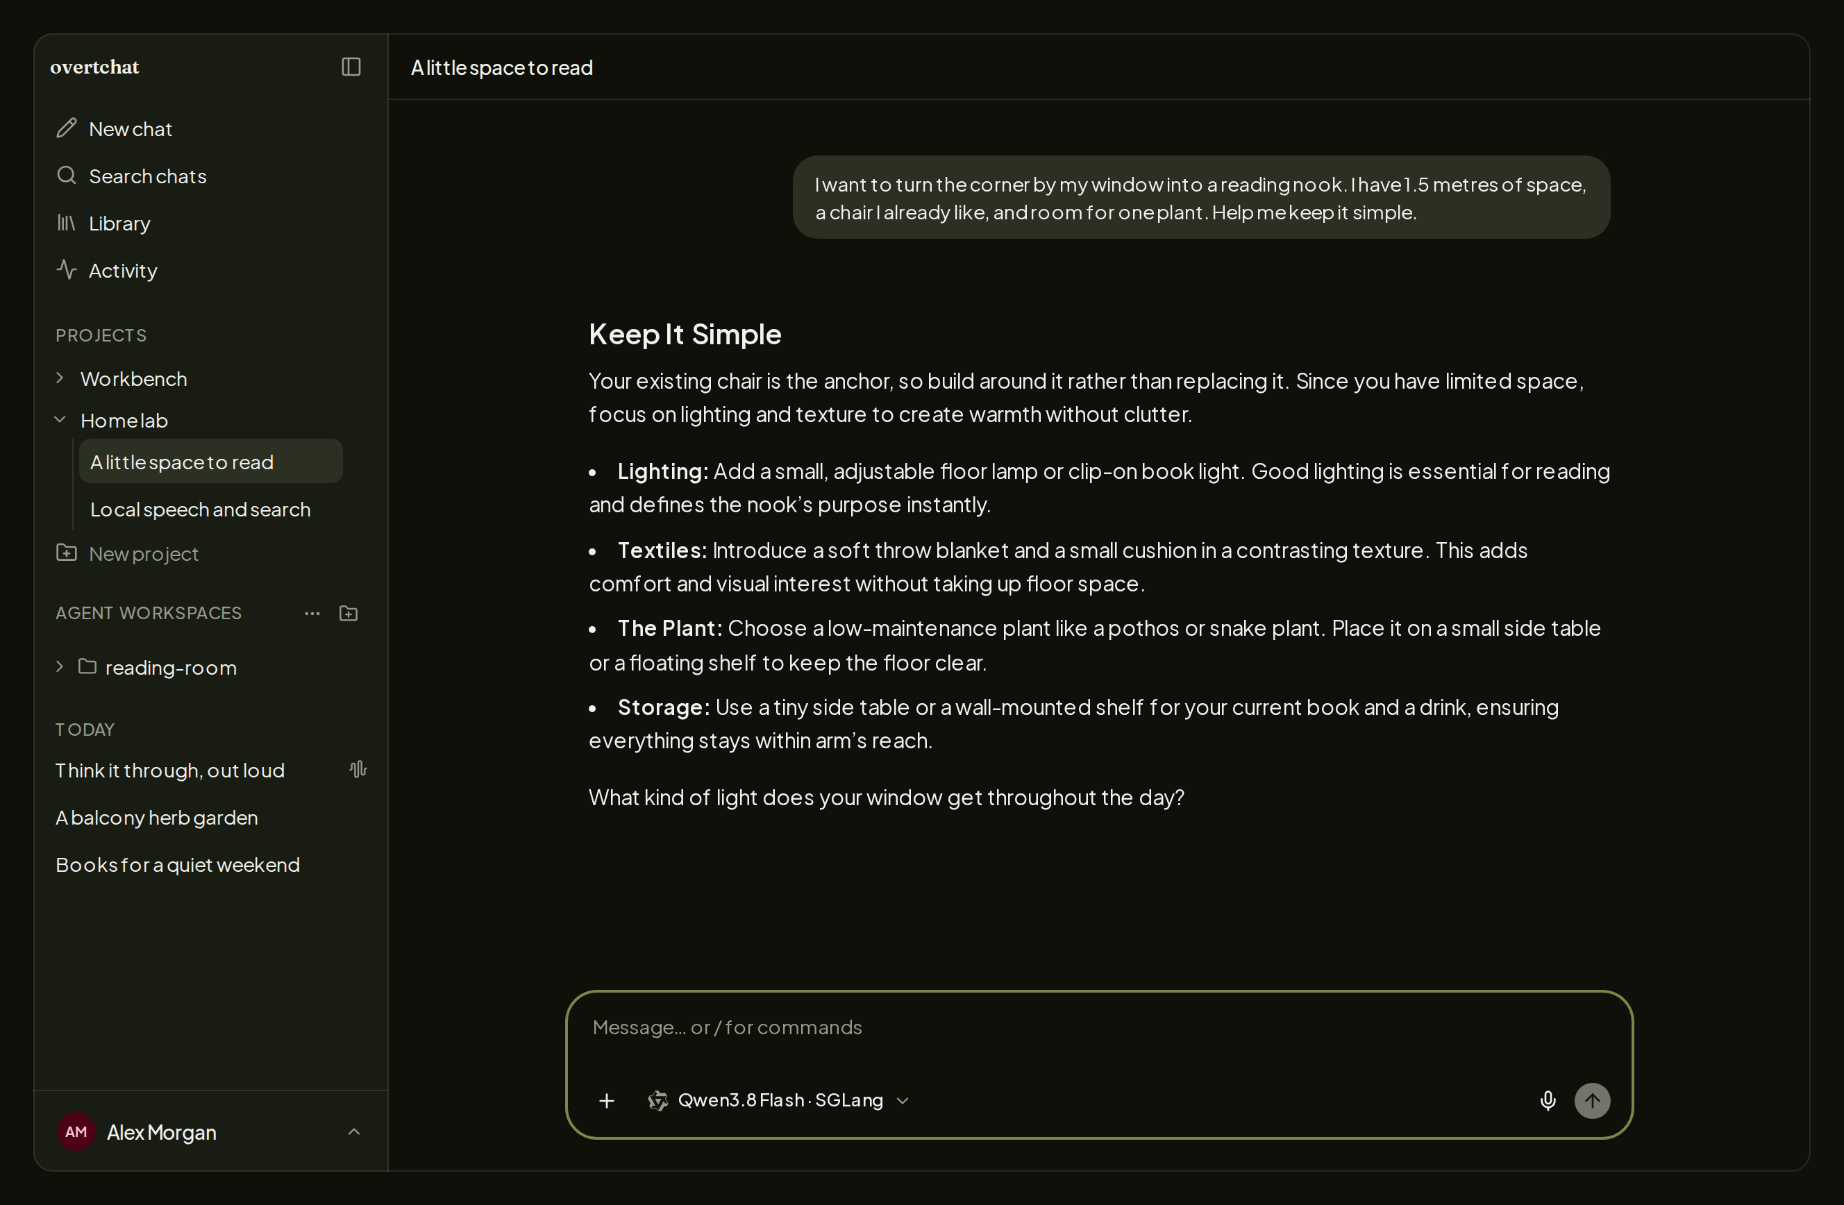Click the user message bubble about reading nook
Image resolution: width=1844 pixels, height=1205 pixels.
1201,197
